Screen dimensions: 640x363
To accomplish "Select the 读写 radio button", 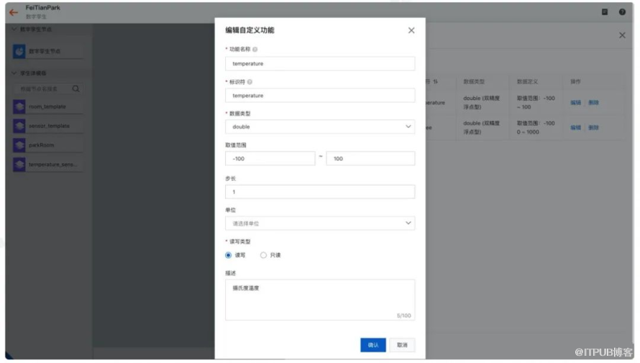I will (228, 255).
